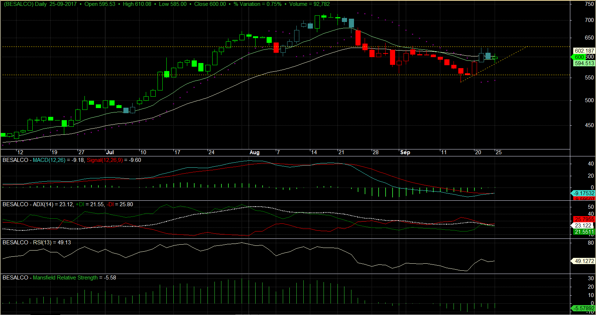Click the date label 28 on the time axis
This screenshot has width=596, height=315.
coord(375,152)
